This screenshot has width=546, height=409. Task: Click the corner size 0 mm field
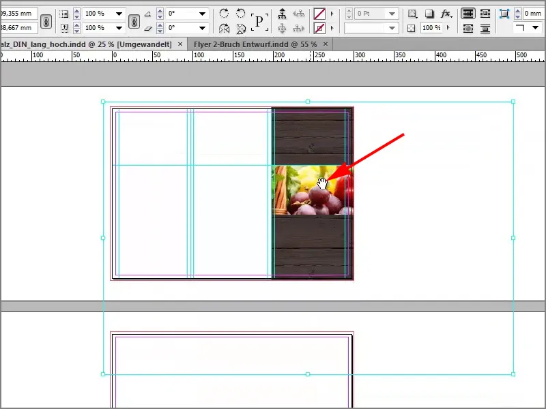click(x=533, y=14)
